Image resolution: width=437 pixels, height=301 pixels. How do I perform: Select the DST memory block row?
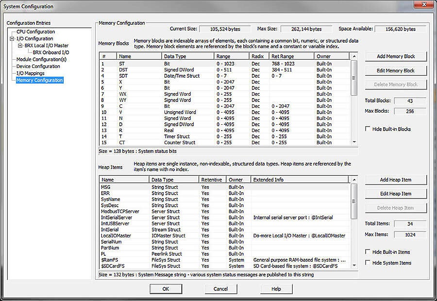225,70
